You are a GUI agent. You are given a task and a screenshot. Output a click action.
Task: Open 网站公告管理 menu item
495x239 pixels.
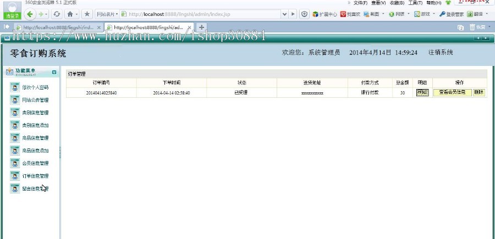(x=35, y=100)
